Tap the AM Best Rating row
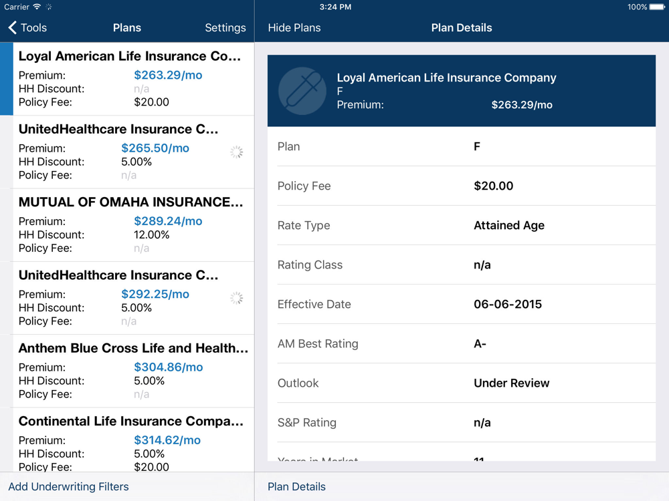669x501 pixels. coord(461,344)
